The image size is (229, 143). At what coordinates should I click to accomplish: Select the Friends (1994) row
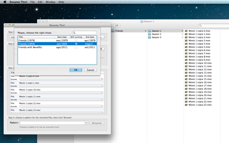[x=57, y=44]
